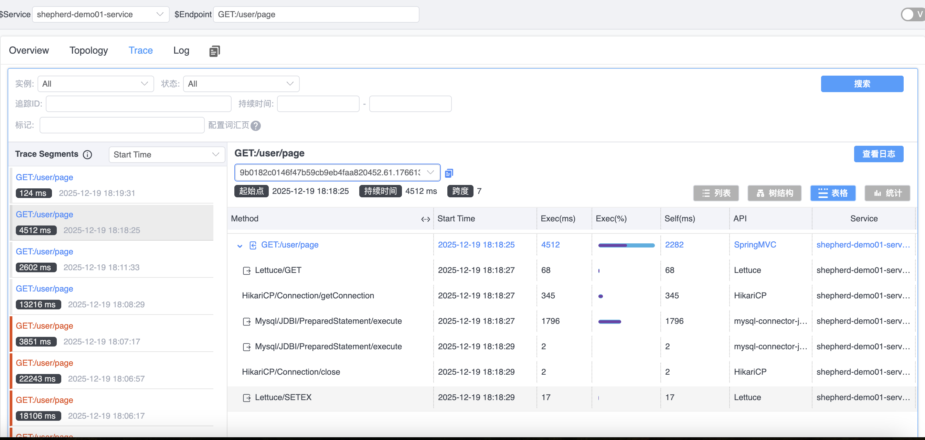Click the Mysql 1796 ms Exec(%) bar
Screen dimensions: 925x440
[609, 322]
